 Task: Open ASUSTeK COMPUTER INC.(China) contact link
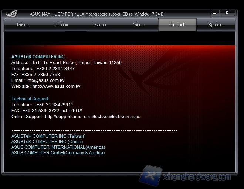click(47, 142)
